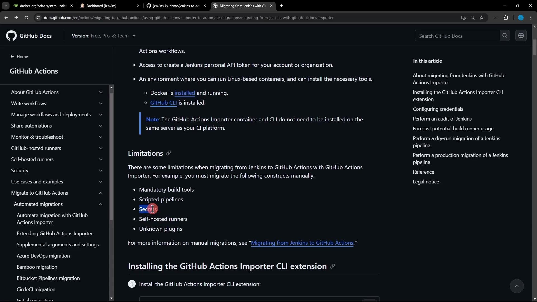The image size is (537, 302).
Task: Click the Search GitHub Docs input field
Action: (x=457, y=36)
